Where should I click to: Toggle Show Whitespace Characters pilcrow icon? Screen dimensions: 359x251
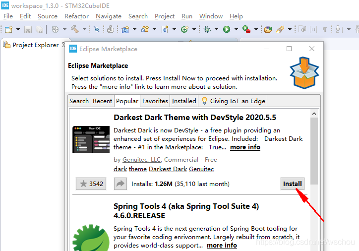coord(325,29)
